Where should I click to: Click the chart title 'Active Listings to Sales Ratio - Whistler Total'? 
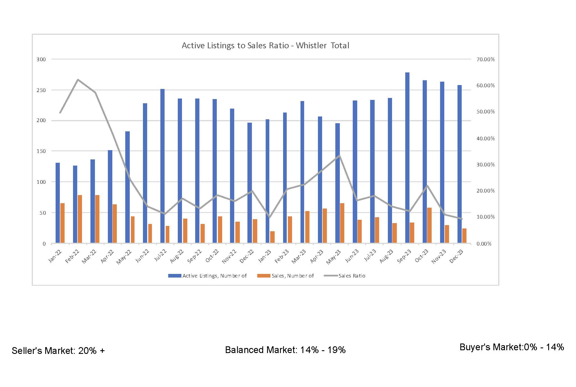(x=265, y=45)
